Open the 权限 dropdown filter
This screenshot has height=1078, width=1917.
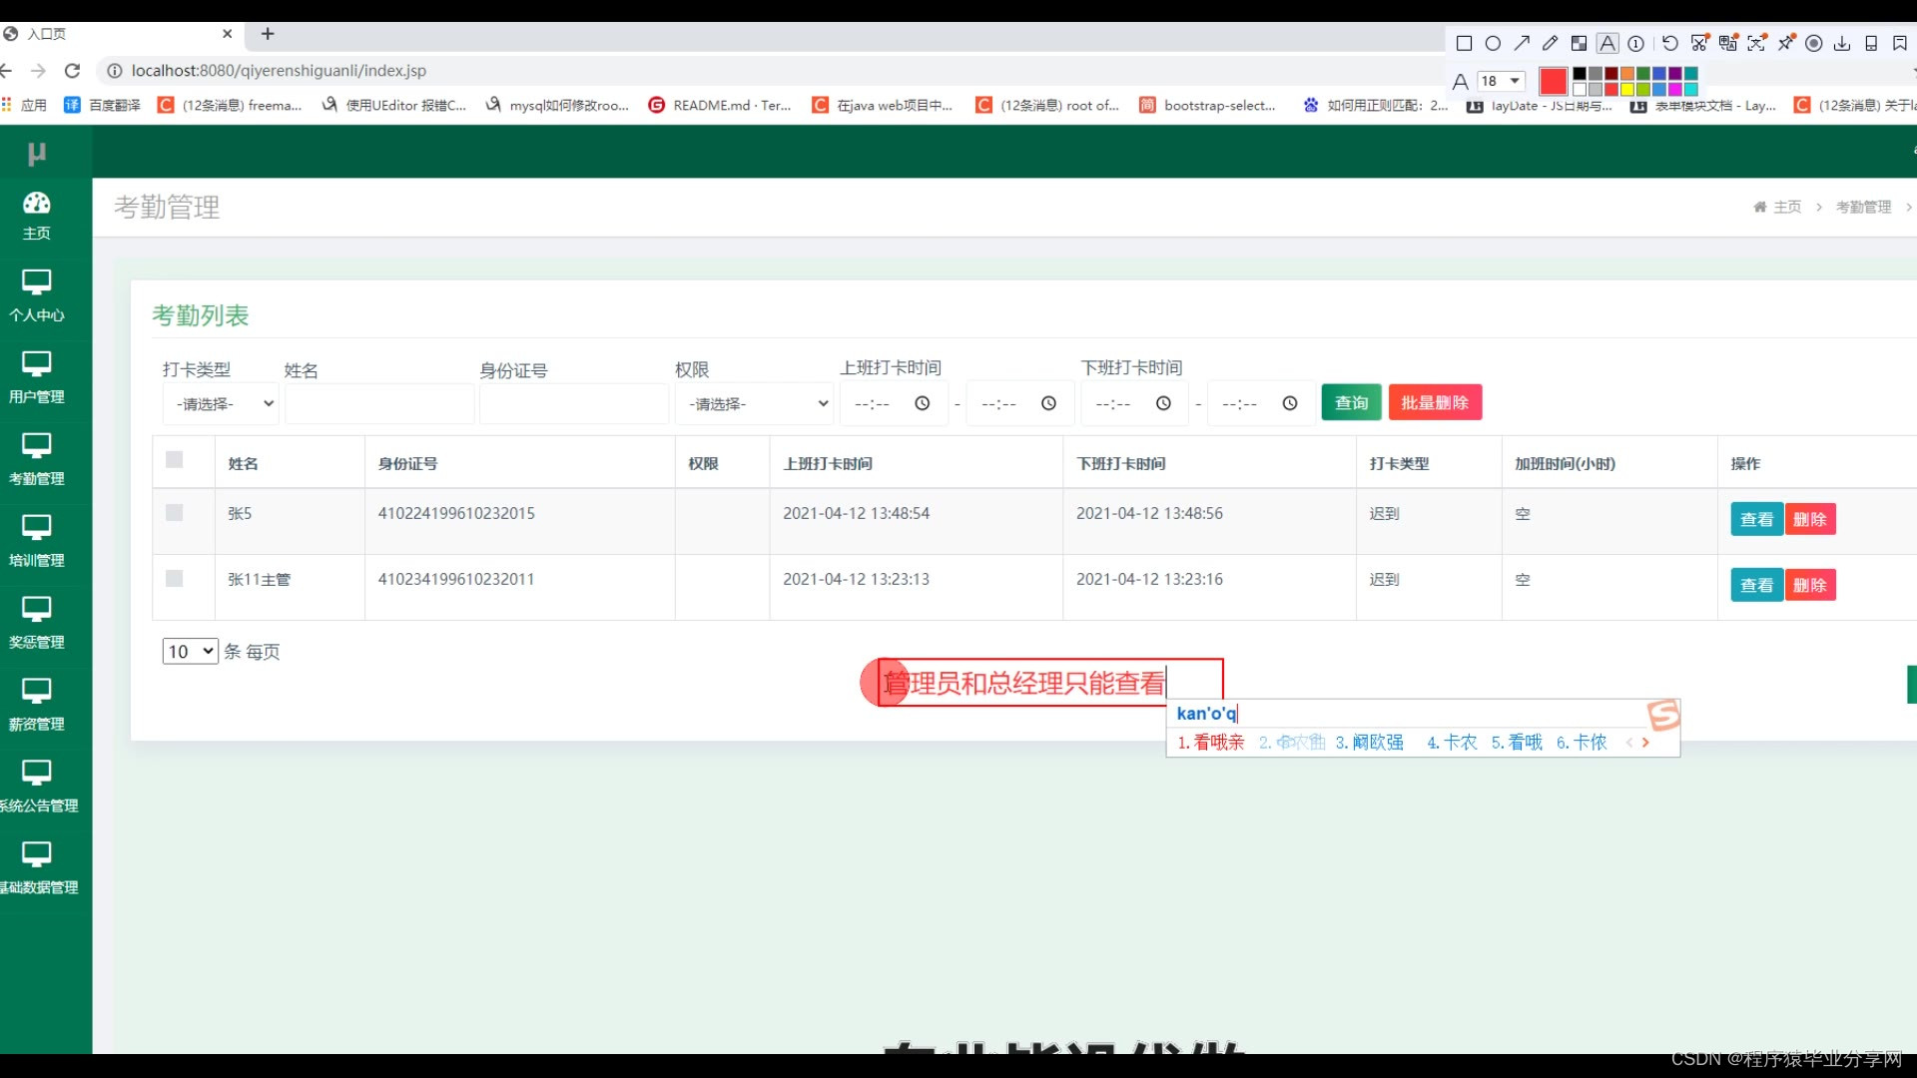point(755,404)
